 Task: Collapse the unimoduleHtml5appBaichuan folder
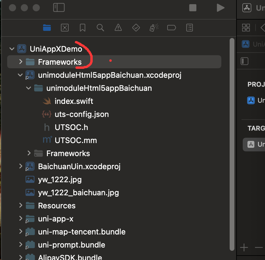click(x=29, y=88)
